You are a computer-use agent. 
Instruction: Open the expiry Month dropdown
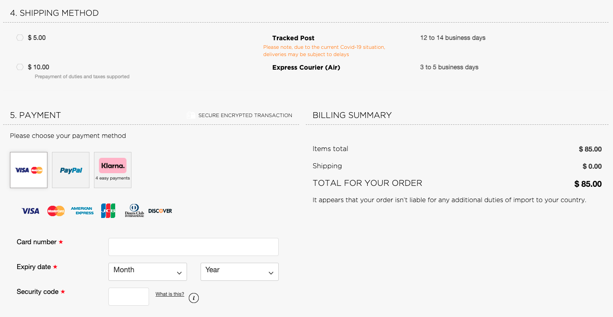148,272
